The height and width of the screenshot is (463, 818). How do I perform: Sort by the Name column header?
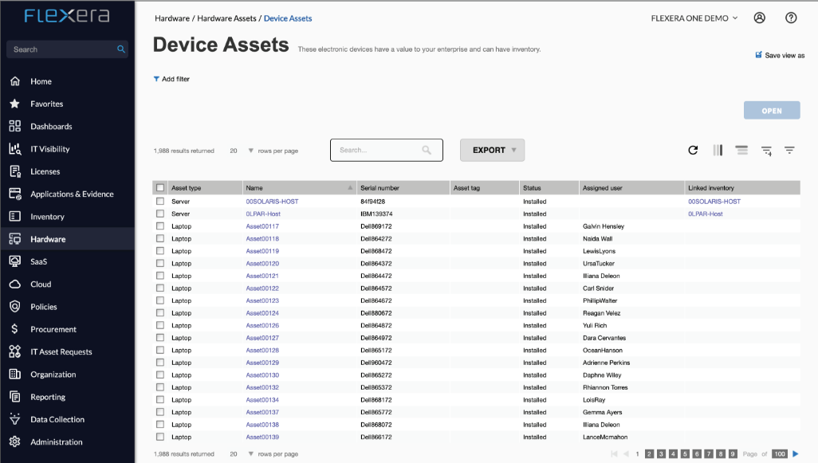255,188
